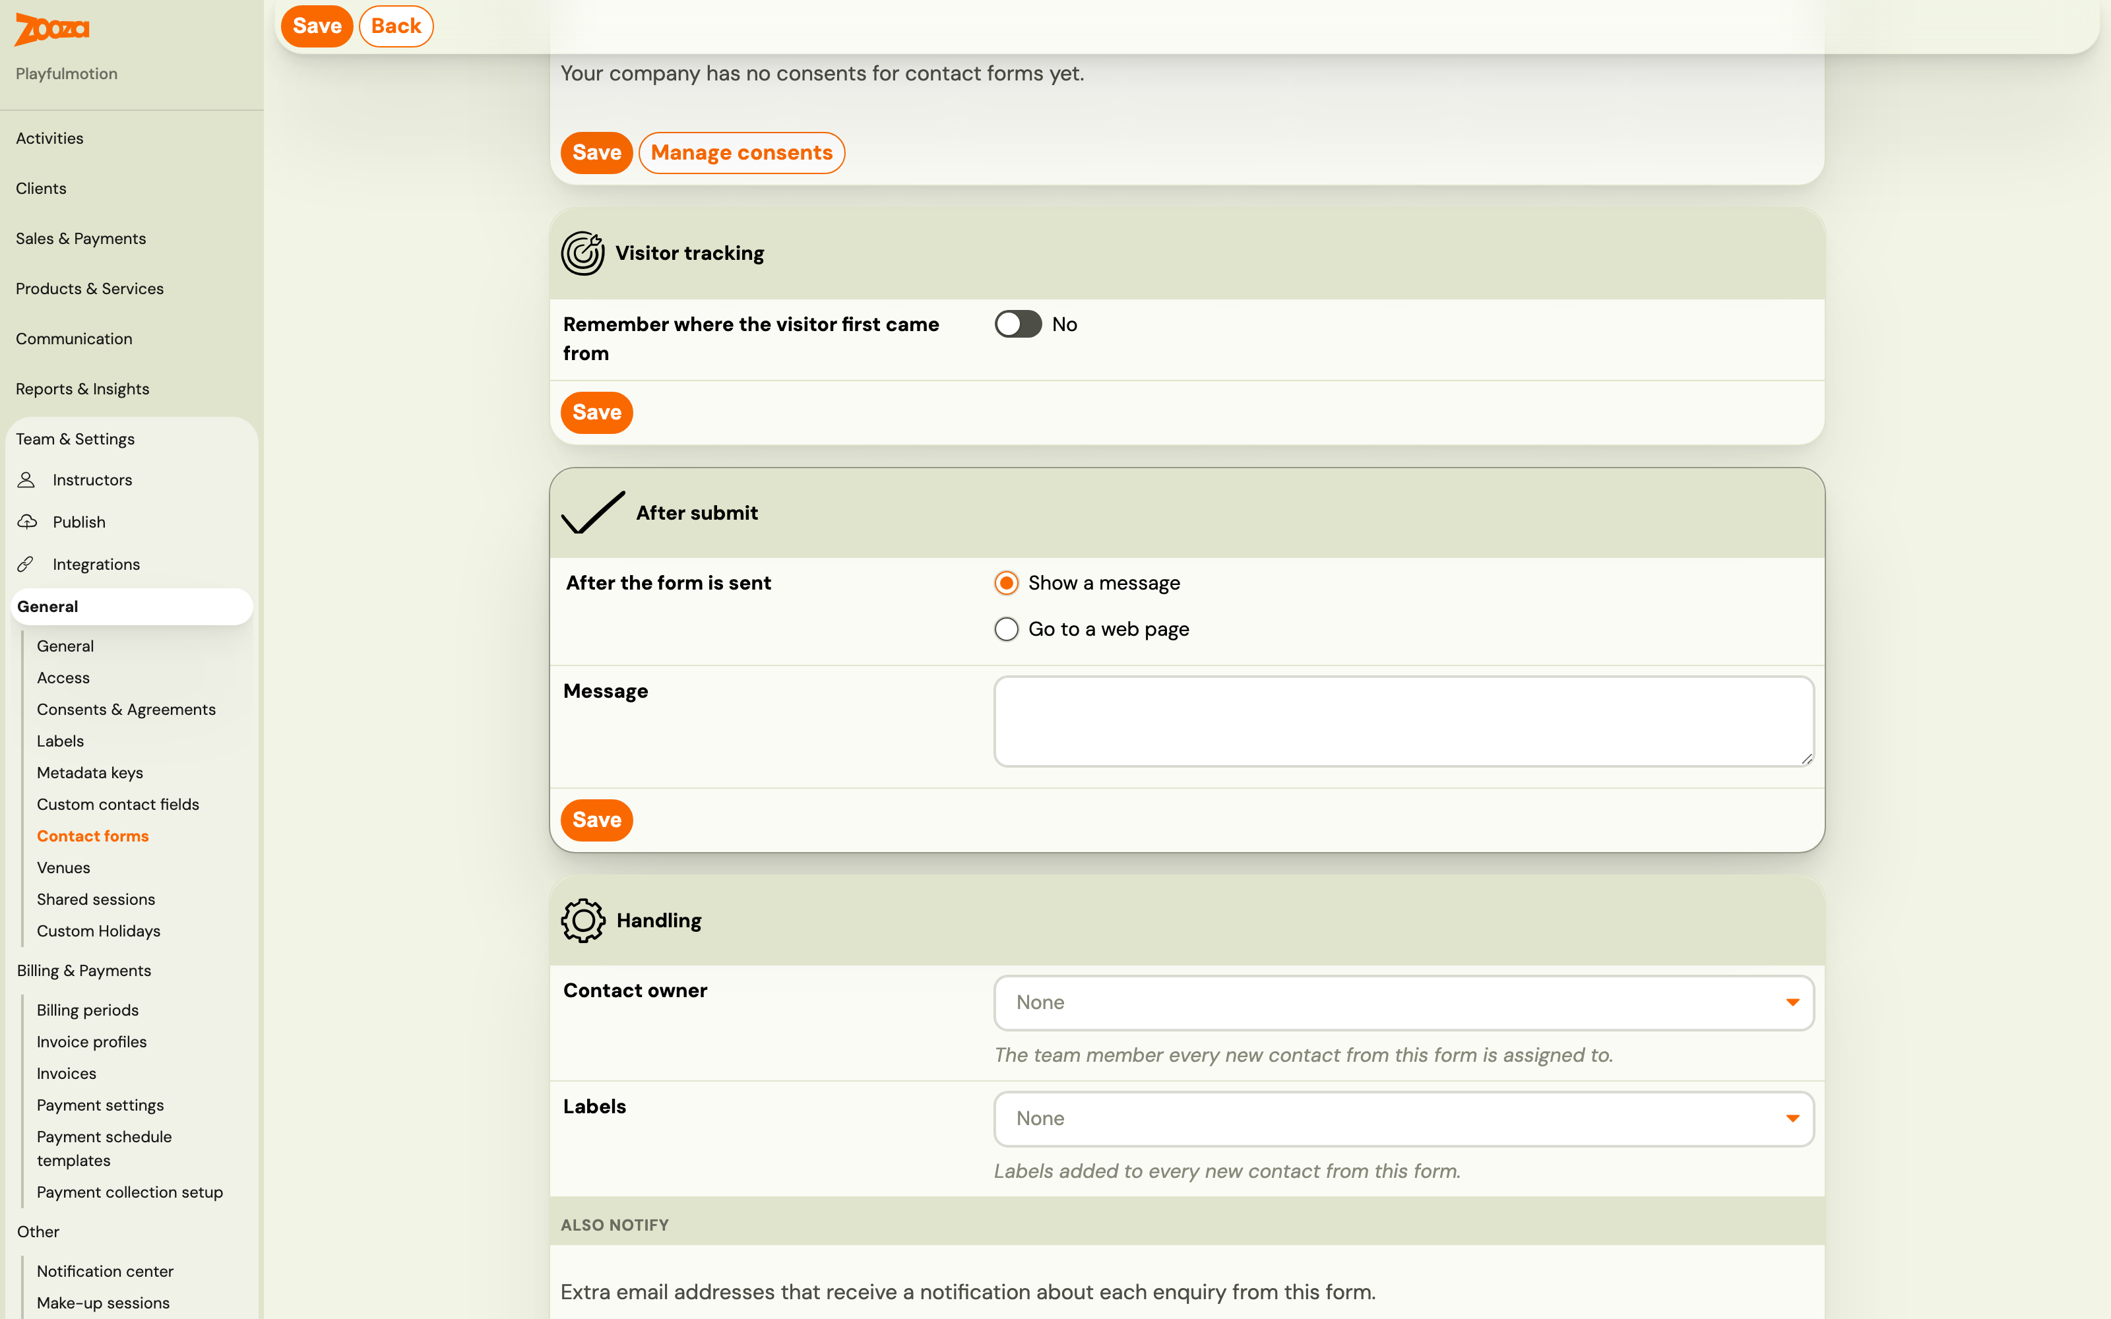Click the Instructors person icon
The height and width of the screenshot is (1319, 2111).
point(26,480)
